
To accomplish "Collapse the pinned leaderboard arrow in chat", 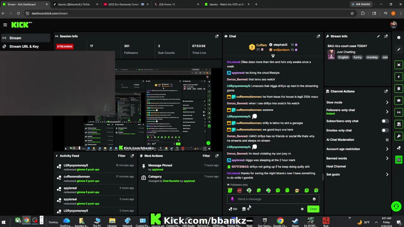I will pyautogui.click(x=273, y=56).
